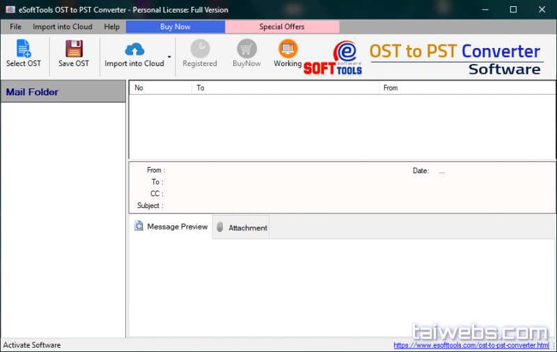Open the File menu

click(x=15, y=26)
